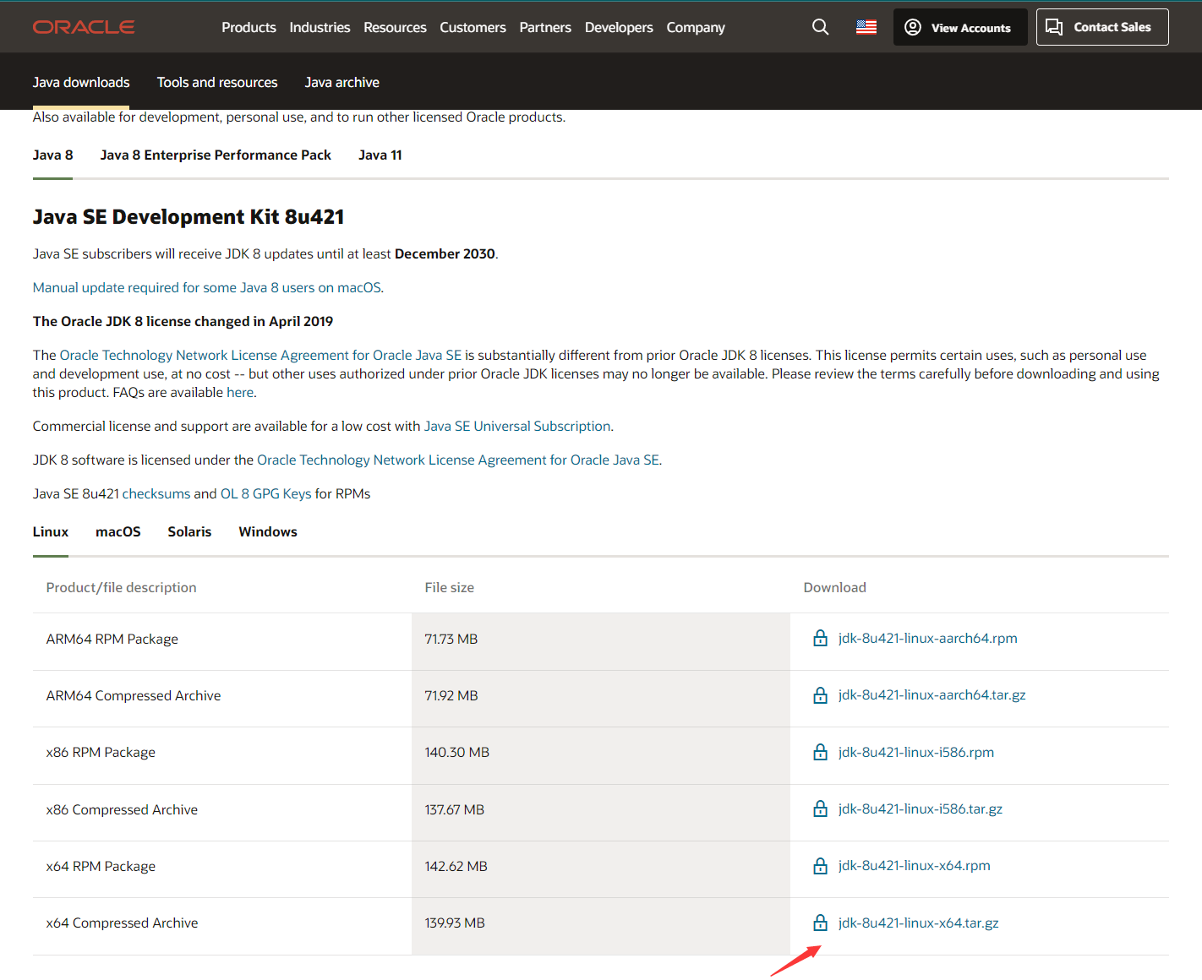
Task: Click the 'x64 Compressed Archive' description
Action: point(122,923)
